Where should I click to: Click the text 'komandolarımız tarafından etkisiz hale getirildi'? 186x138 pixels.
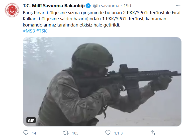tap(71, 25)
